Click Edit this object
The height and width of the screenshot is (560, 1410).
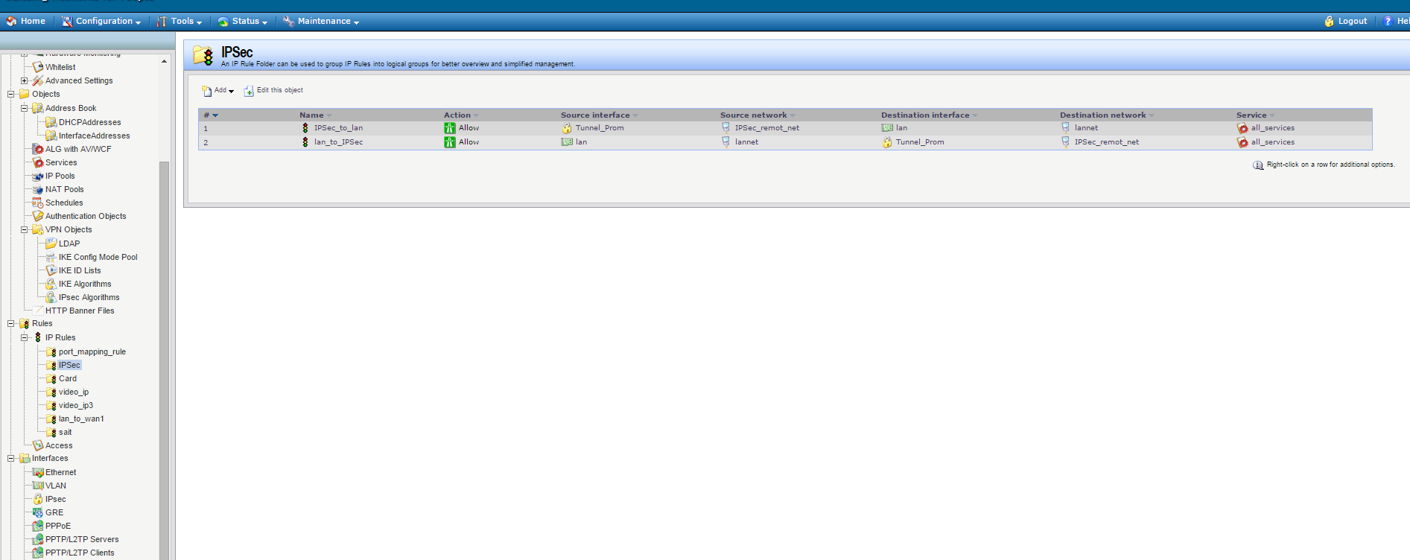pyautogui.click(x=273, y=91)
